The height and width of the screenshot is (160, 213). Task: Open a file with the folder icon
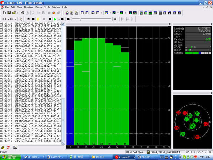14,13
